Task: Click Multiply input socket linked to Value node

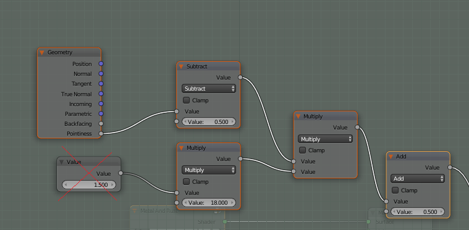Action: tap(177, 193)
